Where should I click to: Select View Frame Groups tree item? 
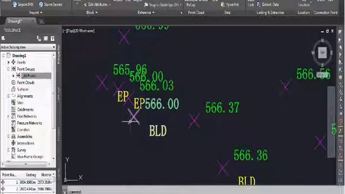[x=30, y=157]
